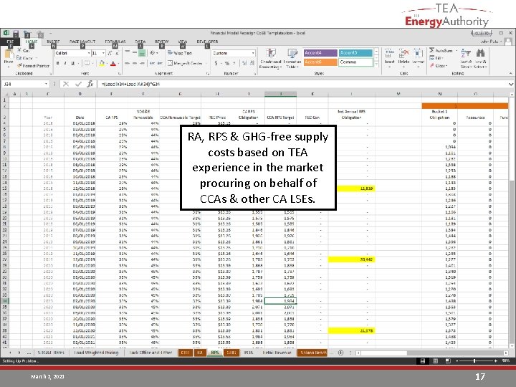This screenshot has height=387, width=516.
Task: Open the DATA ribbon tab
Action: coord(140,42)
